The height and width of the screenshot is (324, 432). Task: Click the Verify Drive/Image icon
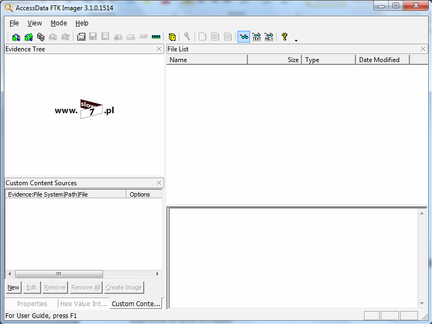143,37
